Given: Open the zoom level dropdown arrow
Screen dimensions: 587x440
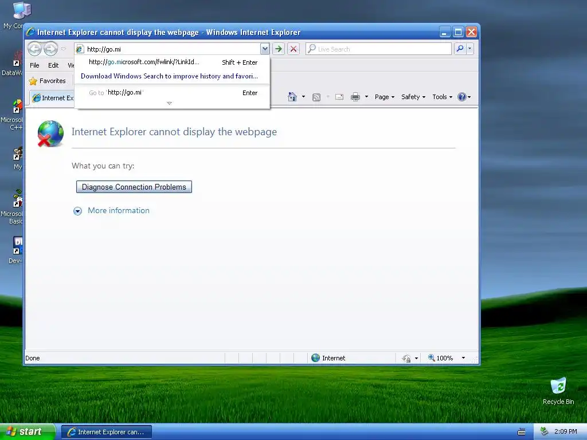Looking at the screenshot, I should pos(463,358).
